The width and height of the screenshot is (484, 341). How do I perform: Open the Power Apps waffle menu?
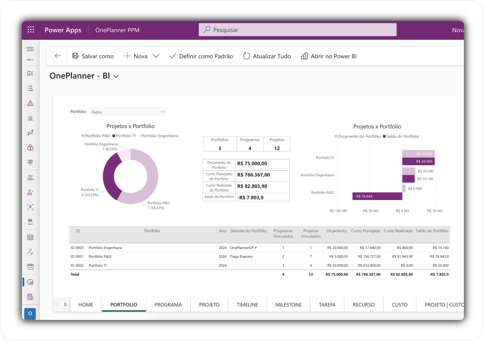(x=31, y=29)
